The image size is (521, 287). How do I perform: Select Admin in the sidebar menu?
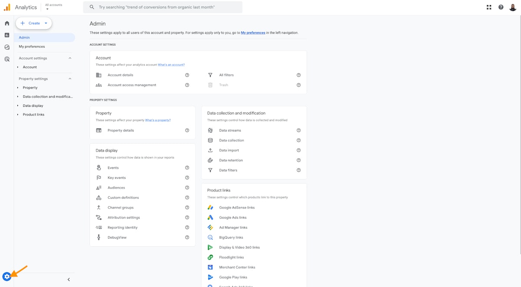click(44, 38)
